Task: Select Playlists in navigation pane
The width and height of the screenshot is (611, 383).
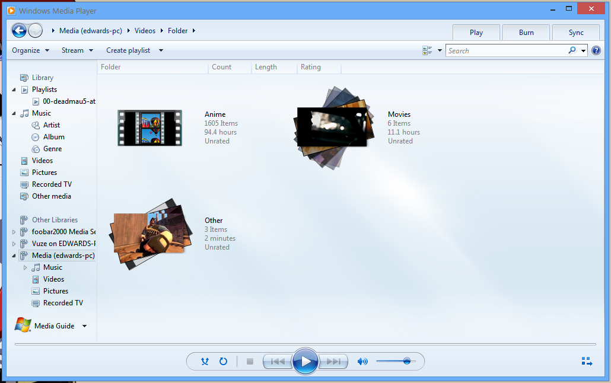Action: (44, 90)
